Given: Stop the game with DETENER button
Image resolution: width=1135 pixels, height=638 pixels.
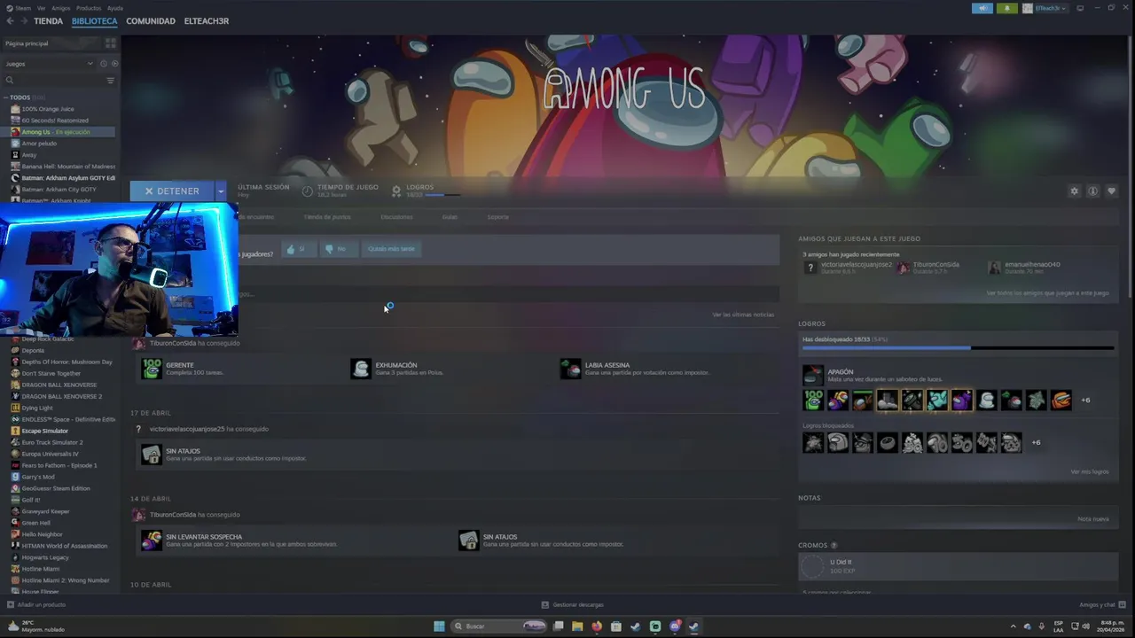Looking at the screenshot, I should [172, 191].
